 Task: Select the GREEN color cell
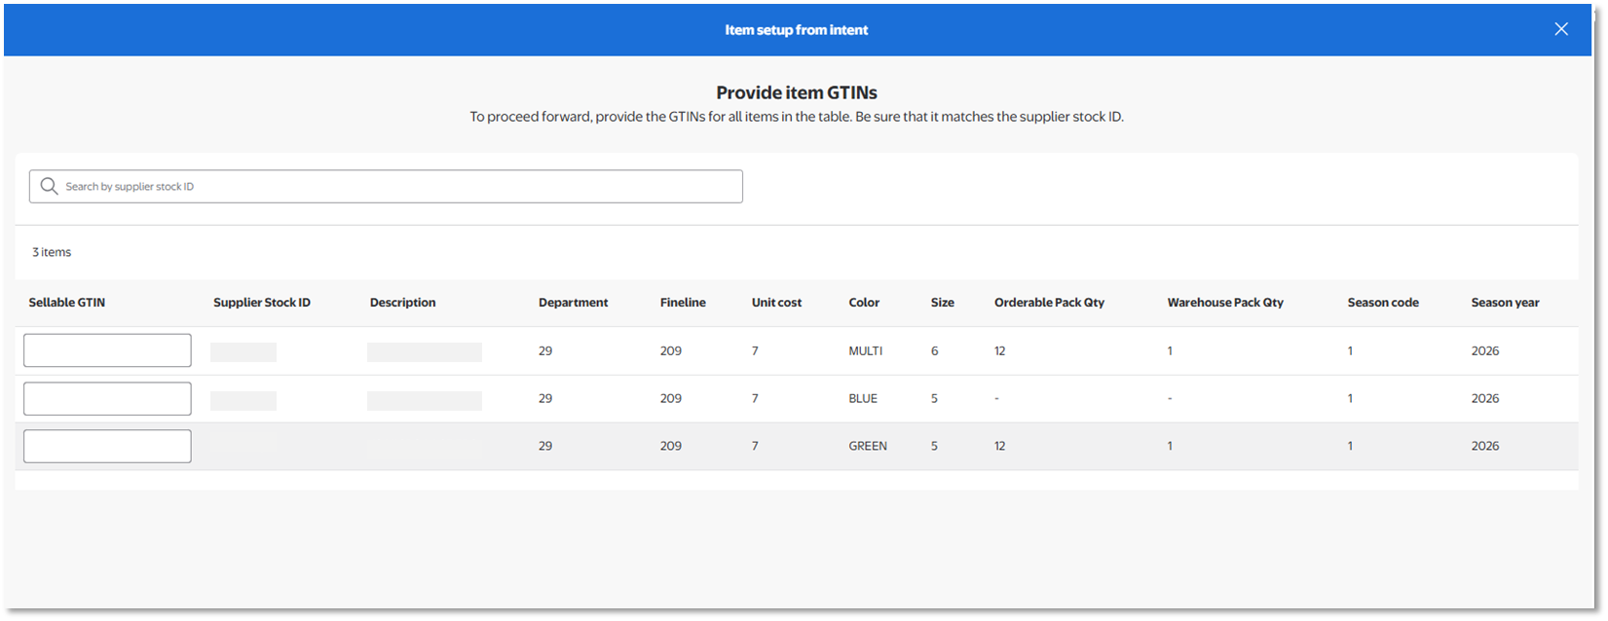(868, 446)
